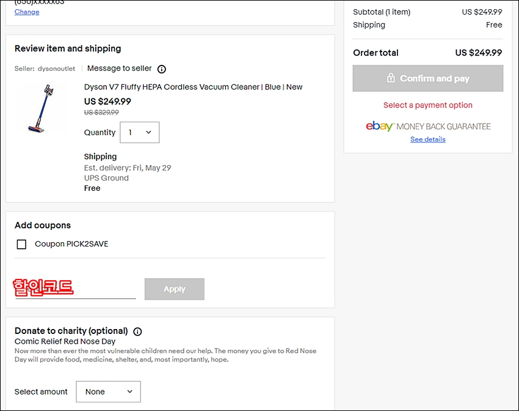
Task: Click the Add coupons heading
Action: (43, 226)
